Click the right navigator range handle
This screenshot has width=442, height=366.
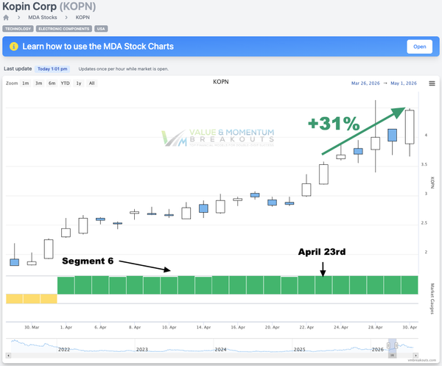coord(396,345)
